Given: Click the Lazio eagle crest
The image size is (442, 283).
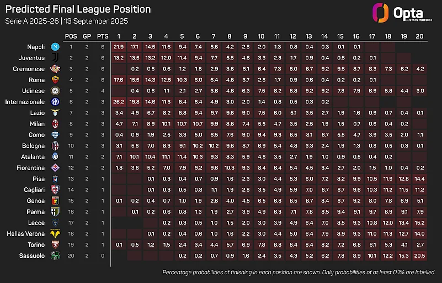Looking at the screenshot, I should (55, 112).
